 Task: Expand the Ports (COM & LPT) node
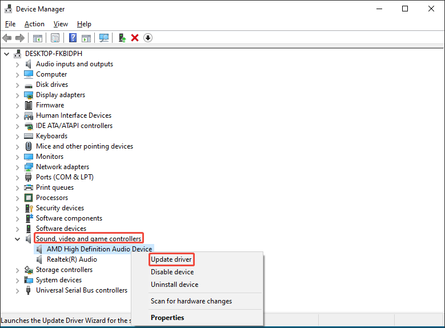pyautogui.click(x=18, y=178)
